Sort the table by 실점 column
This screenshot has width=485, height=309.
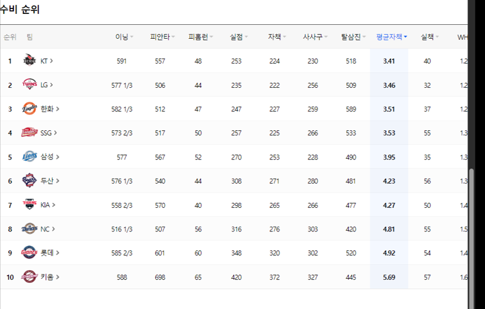(x=239, y=37)
